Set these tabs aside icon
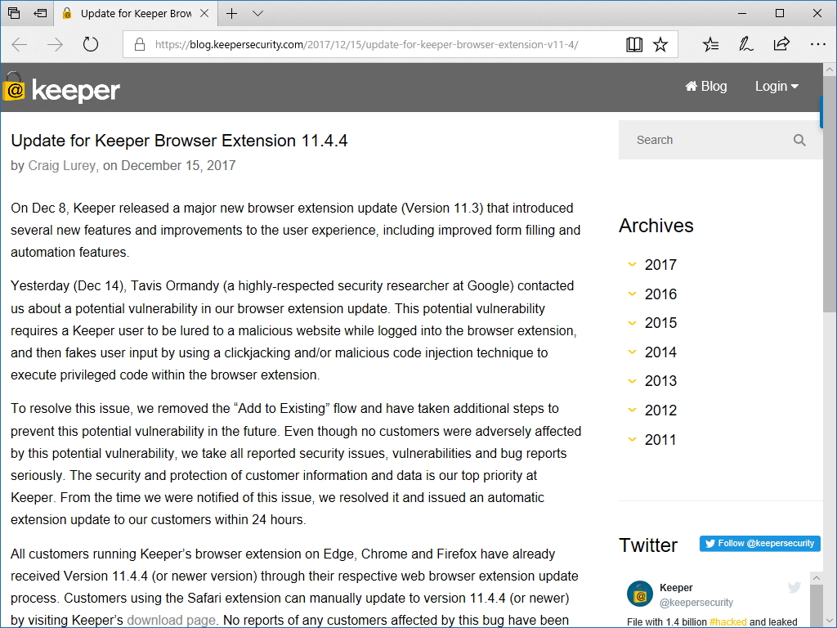 [40, 13]
